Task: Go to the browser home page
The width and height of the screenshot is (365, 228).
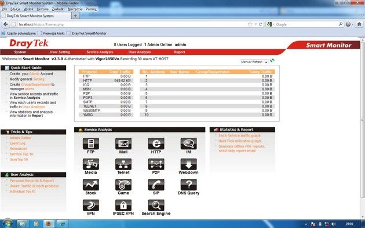Action: [x=359, y=24]
